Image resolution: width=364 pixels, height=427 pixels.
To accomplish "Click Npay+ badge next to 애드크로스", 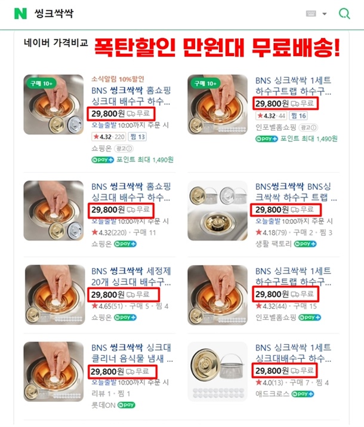I will [x=303, y=394].
